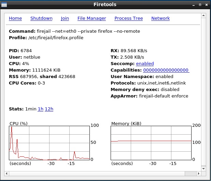This screenshot has height=181, width=211.
Task: Maximize the Firetools window
Action: point(200,5)
